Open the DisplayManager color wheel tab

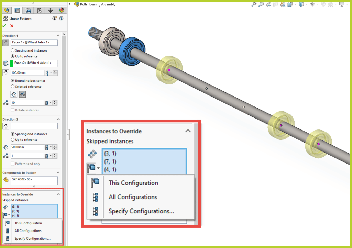(x=61, y=10)
